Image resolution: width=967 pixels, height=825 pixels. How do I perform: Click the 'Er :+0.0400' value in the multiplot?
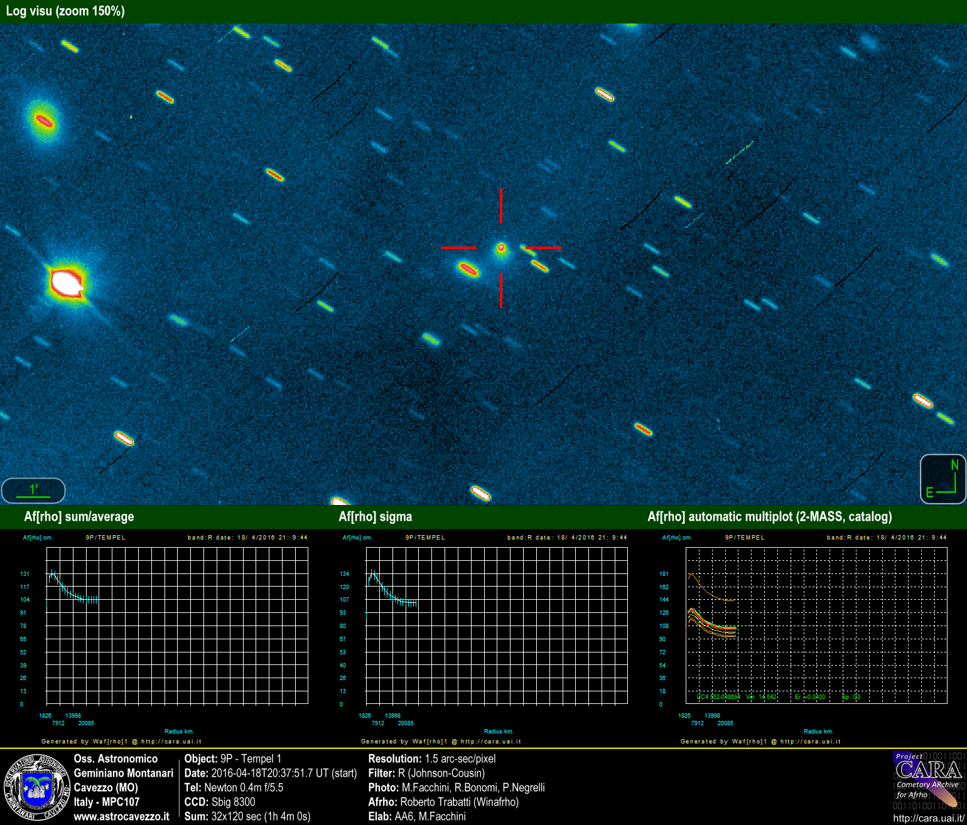(809, 697)
